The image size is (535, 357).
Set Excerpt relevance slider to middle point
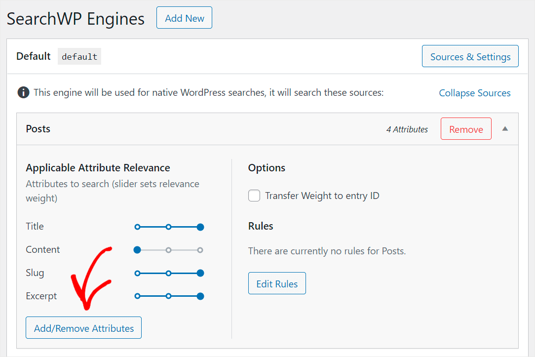[169, 296]
